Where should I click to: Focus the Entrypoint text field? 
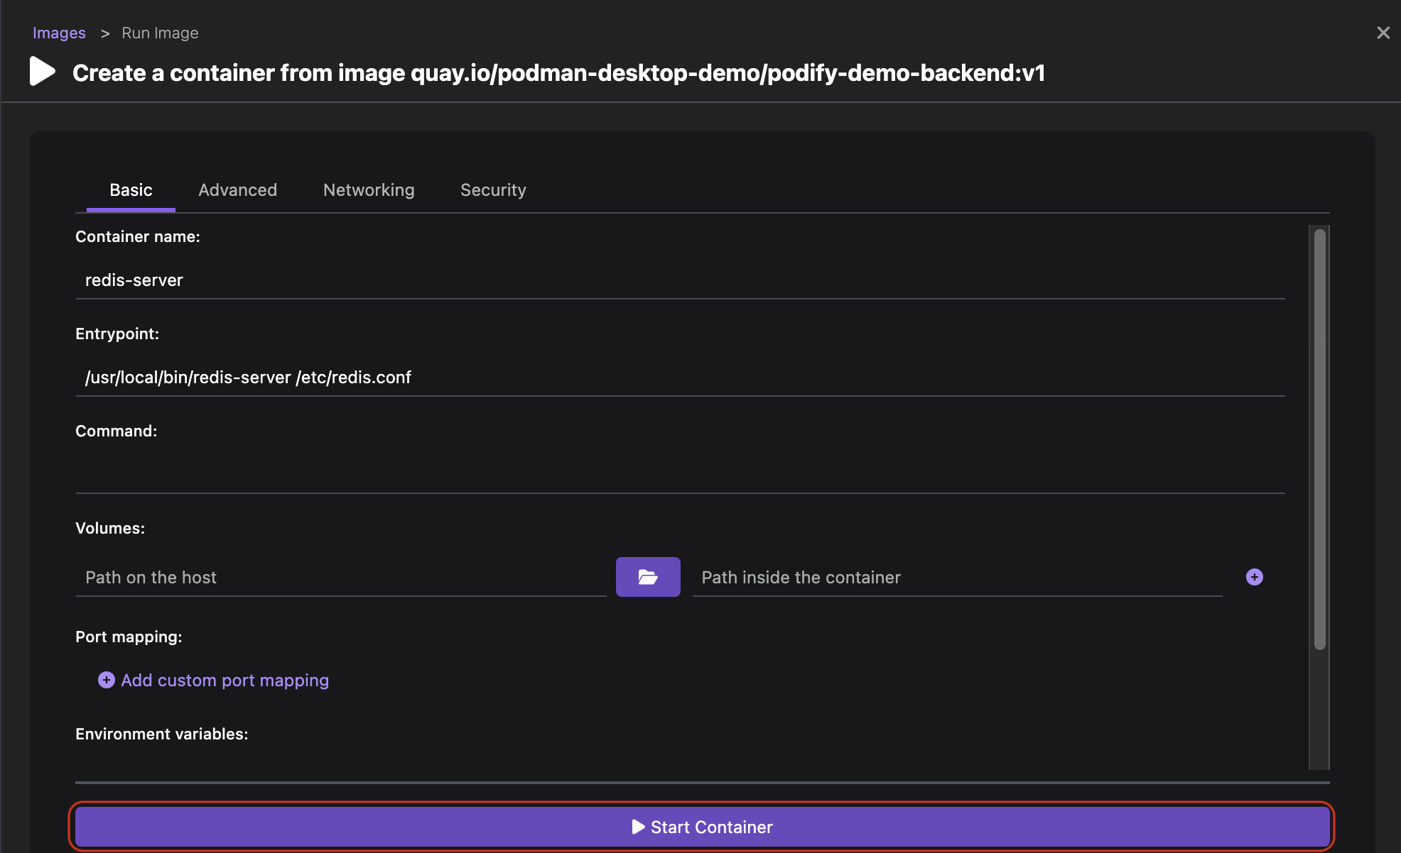point(679,378)
